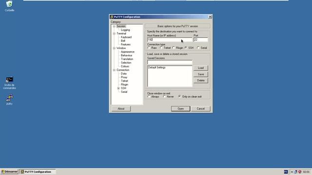
Task: Open the Colours category
Action: click(125, 66)
